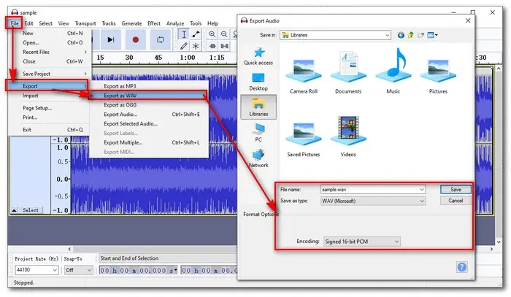Click the Zoom Out magnifier icon
The height and width of the screenshot is (297, 511).
click(224, 34)
